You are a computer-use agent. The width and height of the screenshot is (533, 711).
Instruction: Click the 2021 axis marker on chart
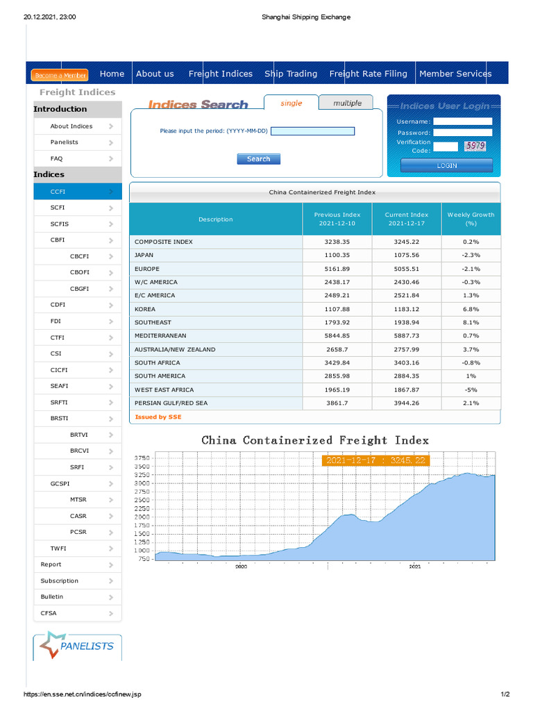pos(415,567)
